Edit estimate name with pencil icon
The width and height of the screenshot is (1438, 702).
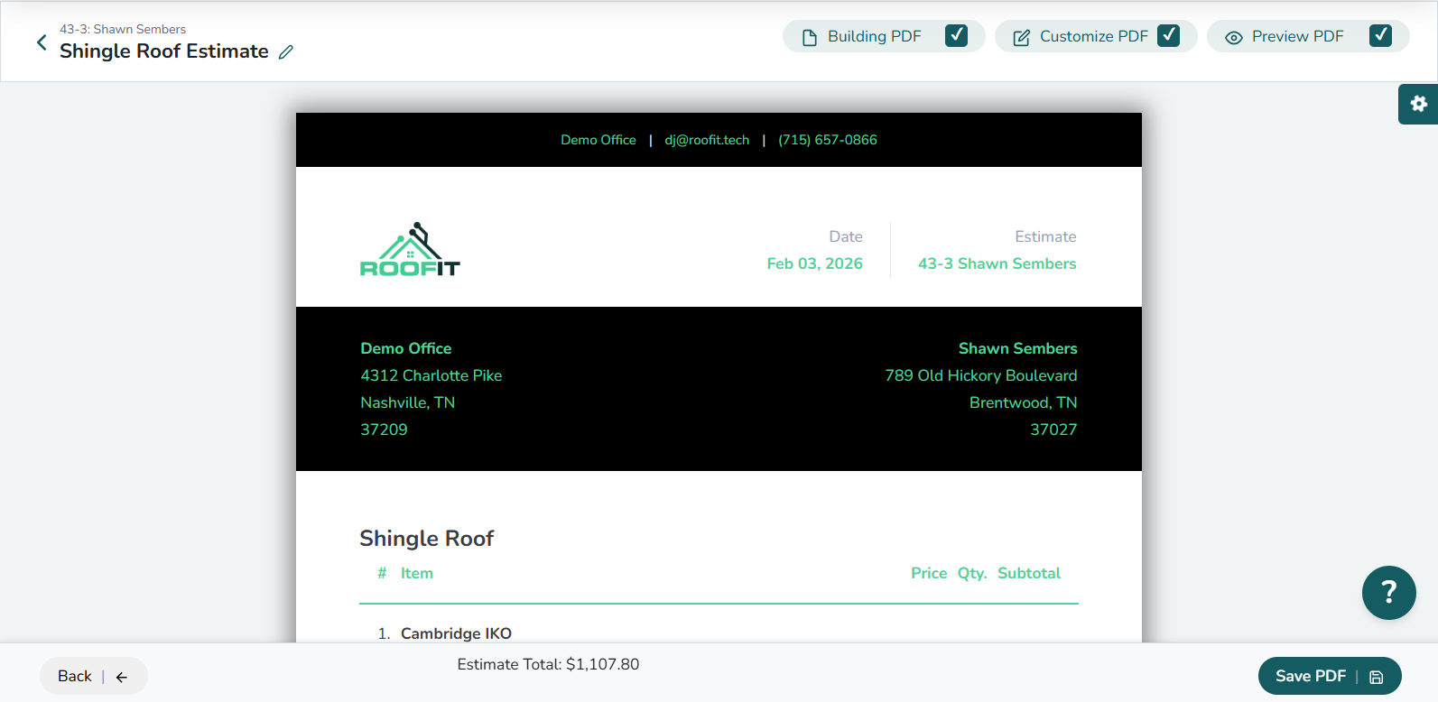[286, 52]
